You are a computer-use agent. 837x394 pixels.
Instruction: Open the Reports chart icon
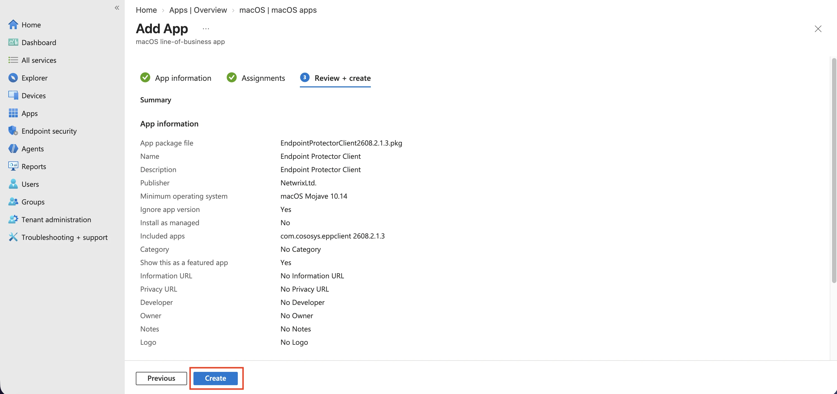(x=13, y=166)
